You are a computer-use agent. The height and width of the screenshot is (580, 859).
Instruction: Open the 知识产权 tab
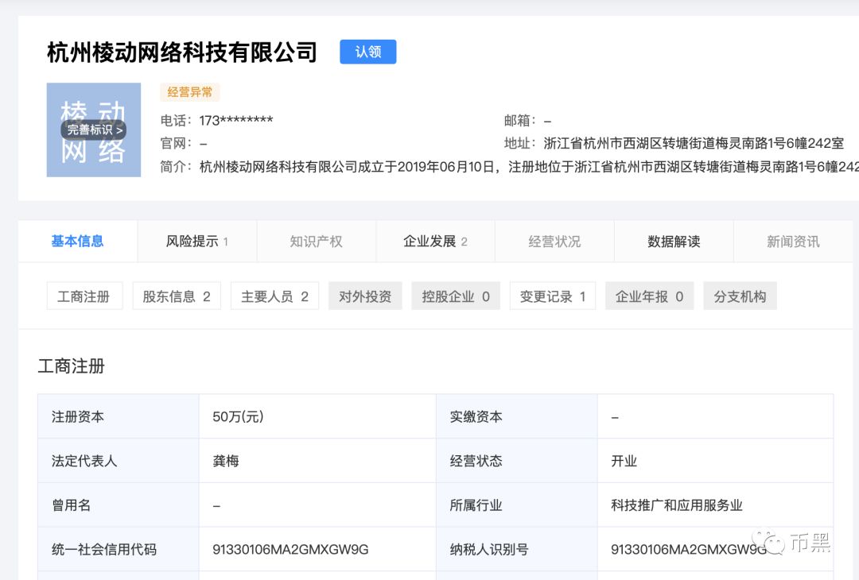(x=316, y=242)
